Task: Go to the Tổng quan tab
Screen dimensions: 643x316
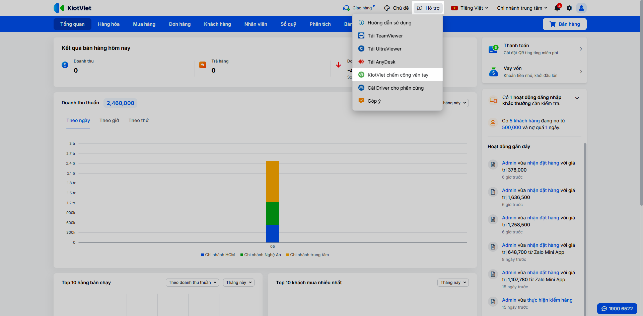Action: (72, 24)
